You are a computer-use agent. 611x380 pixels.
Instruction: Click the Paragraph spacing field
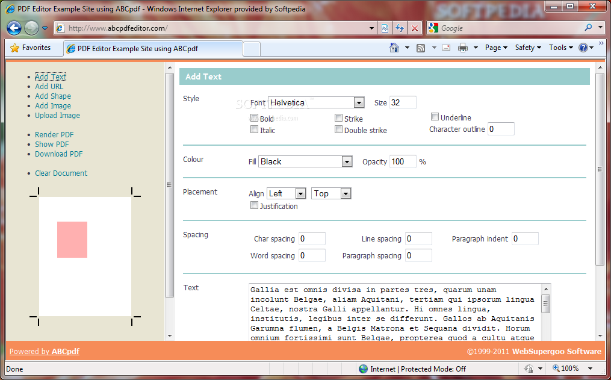tap(418, 255)
